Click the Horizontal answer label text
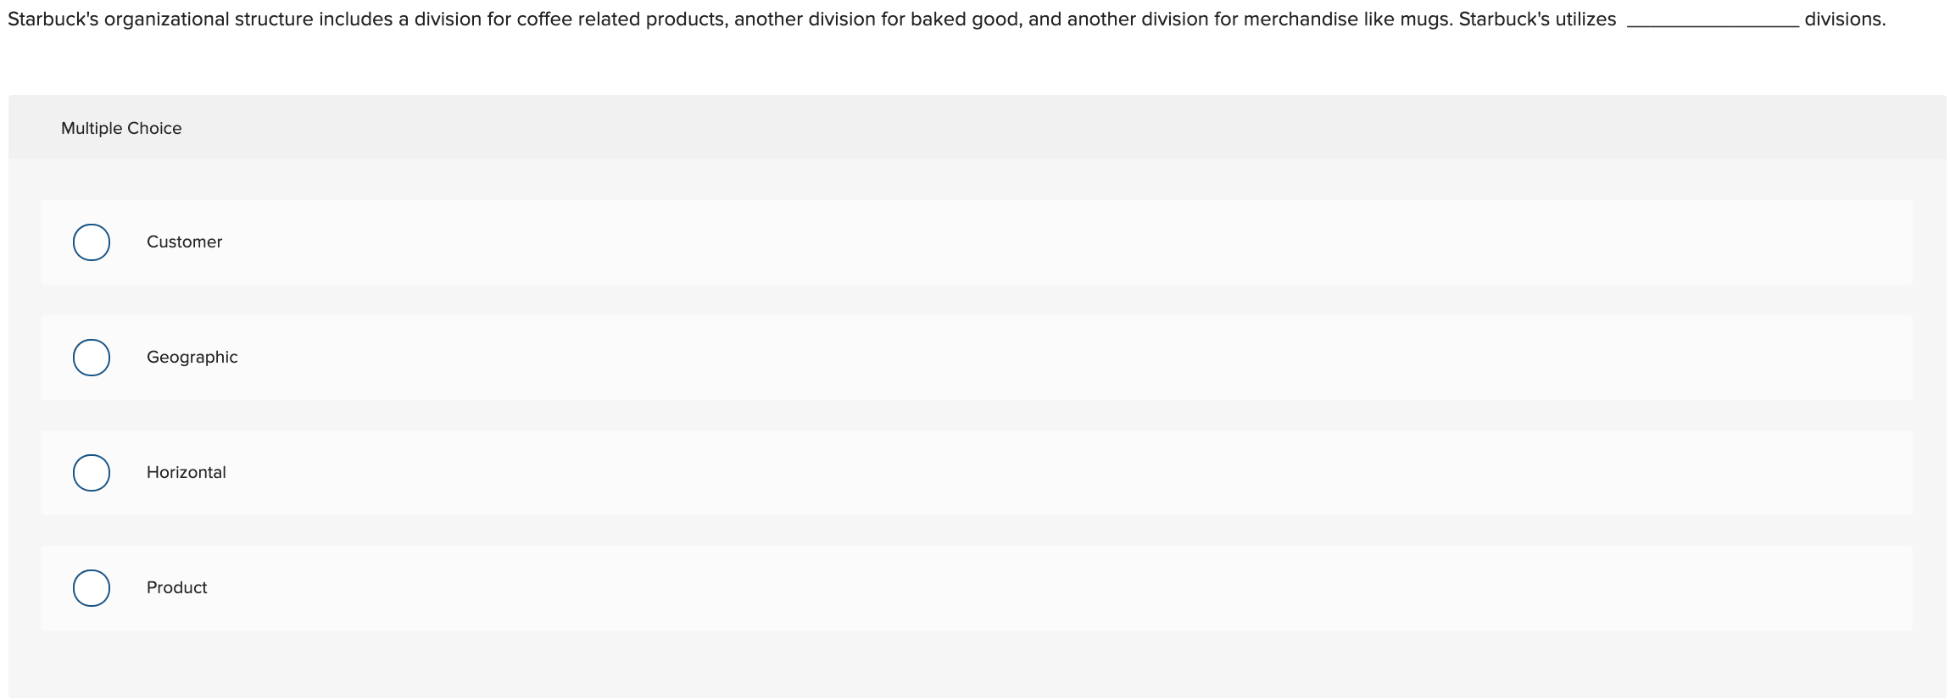 187,472
